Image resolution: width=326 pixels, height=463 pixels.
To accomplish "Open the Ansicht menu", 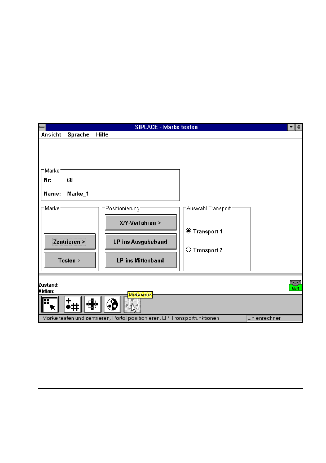I will point(51,135).
